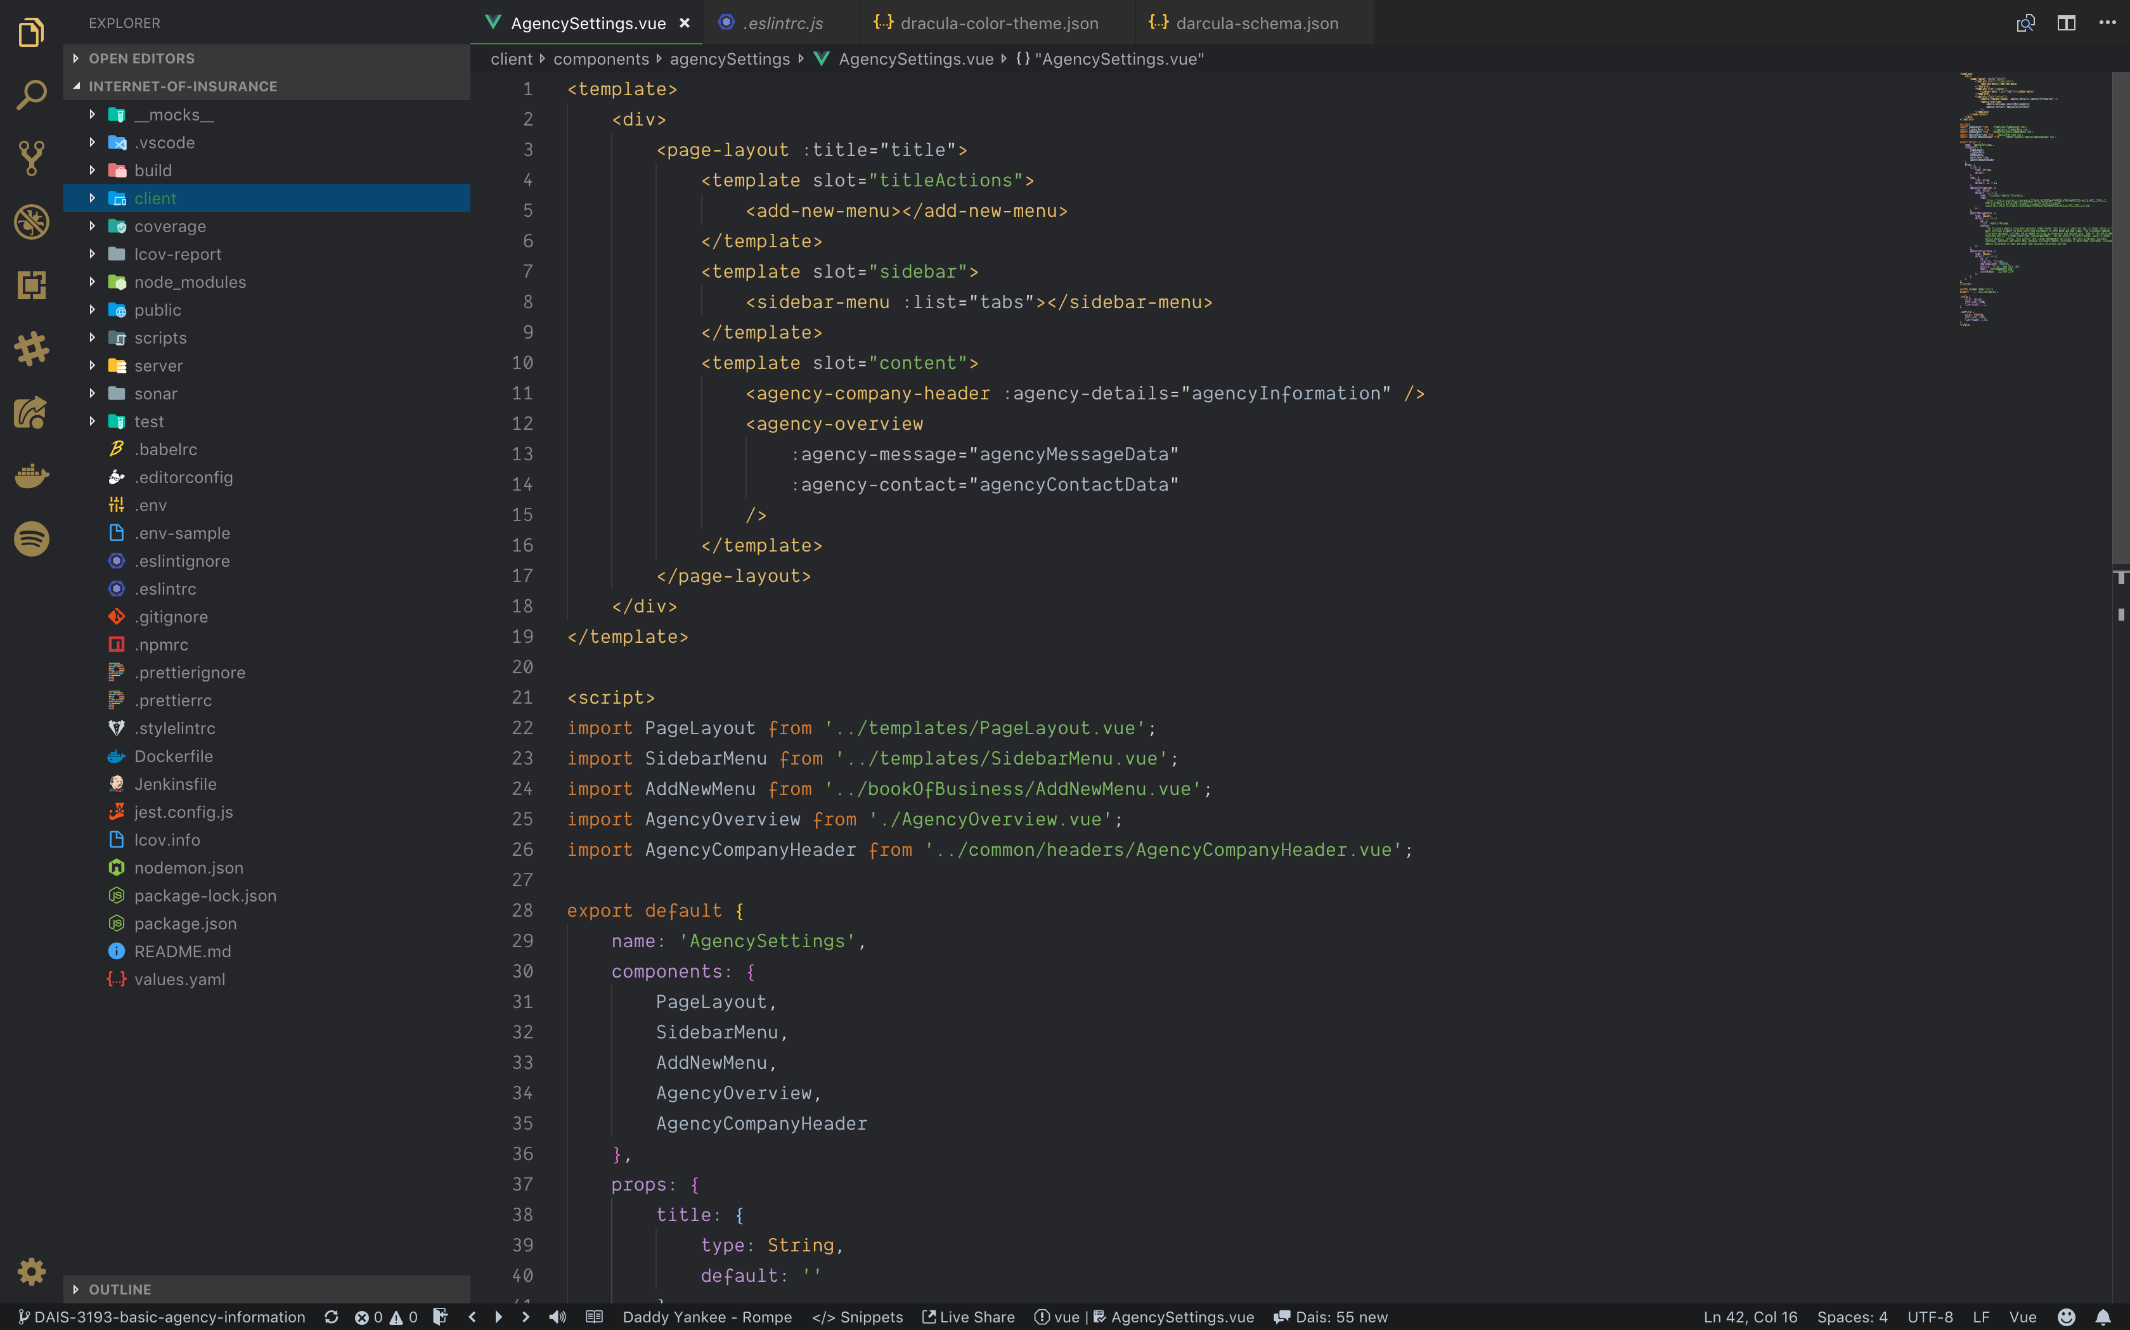Click the git branch DAIS-3193 status item

click(162, 1317)
